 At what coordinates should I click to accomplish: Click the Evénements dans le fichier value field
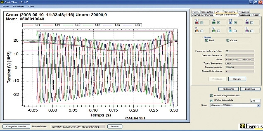tap(239, 51)
